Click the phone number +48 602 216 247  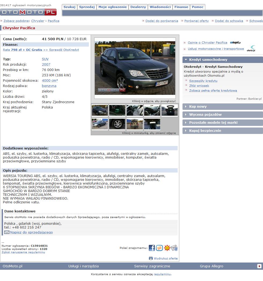(x=27, y=227)
